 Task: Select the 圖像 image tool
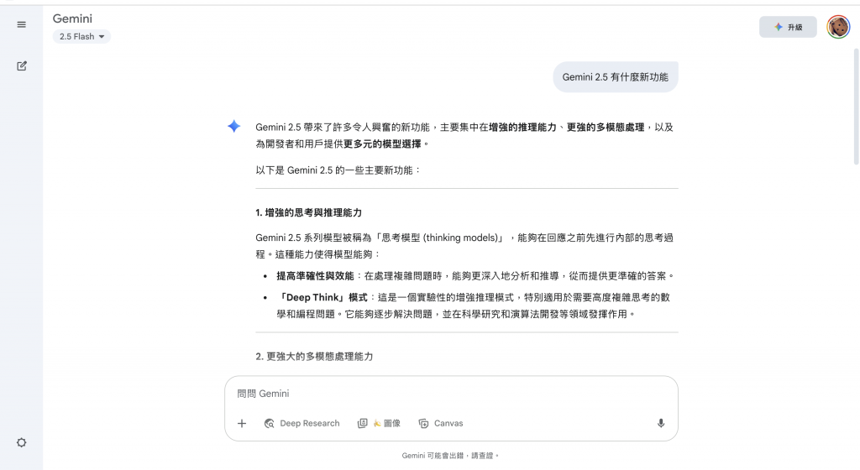tap(379, 424)
